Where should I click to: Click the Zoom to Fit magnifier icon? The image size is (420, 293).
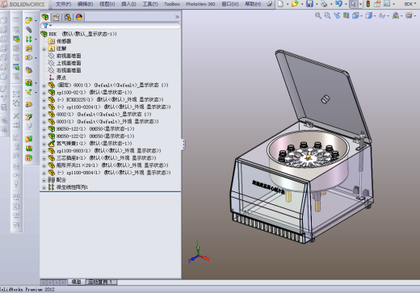[x=318, y=15]
